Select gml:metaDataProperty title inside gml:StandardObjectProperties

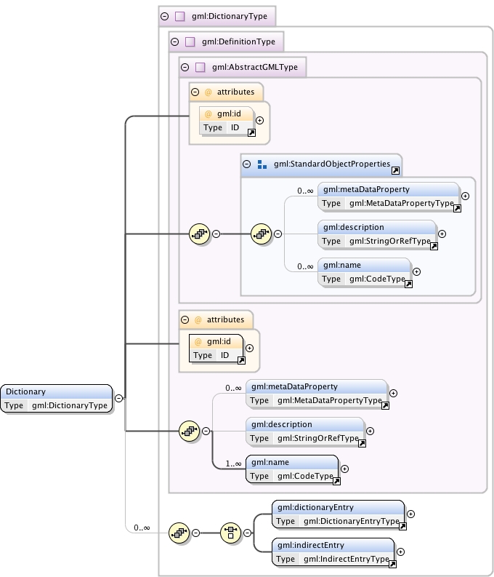pyautogui.click(x=366, y=189)
